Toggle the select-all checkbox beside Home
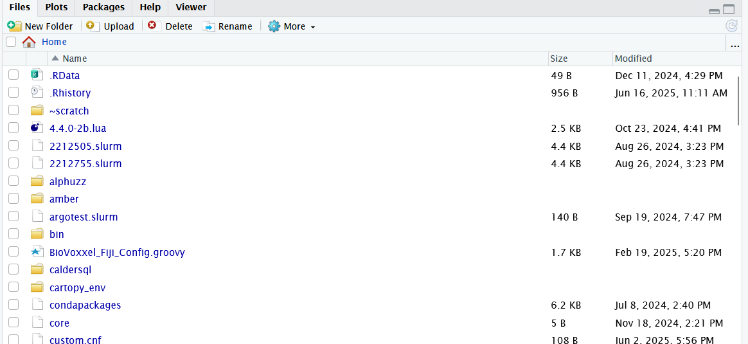The width and height of the screenshot is (748, 344). (11, 42)
